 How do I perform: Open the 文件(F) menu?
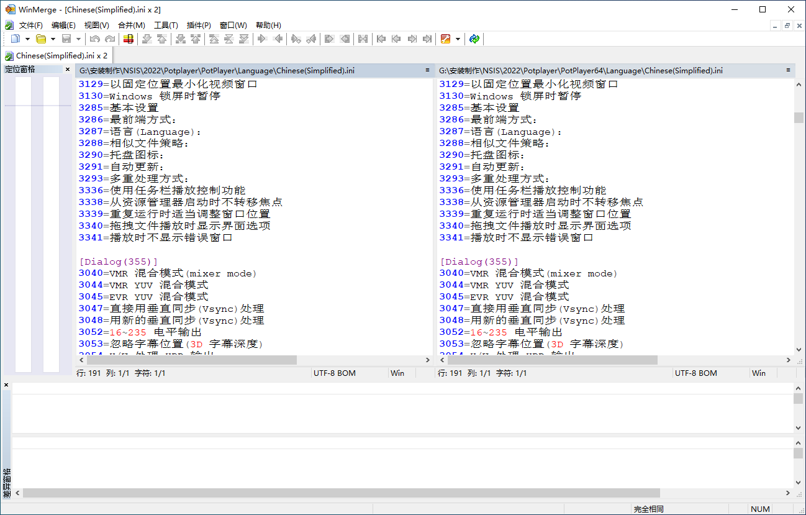tap(30, 25)
